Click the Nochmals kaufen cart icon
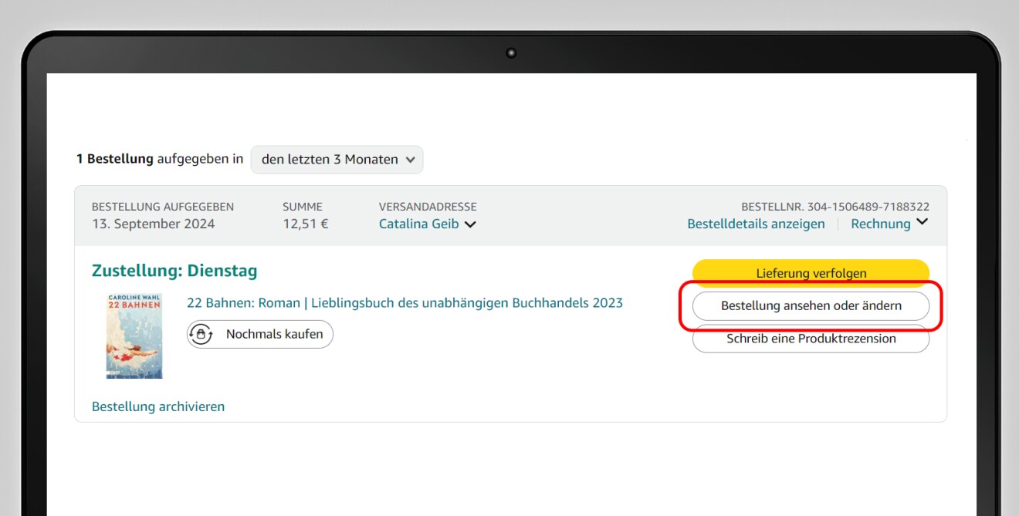Image resolution: width=1019 pixels, height=516 pixels. tap(201, 334)
